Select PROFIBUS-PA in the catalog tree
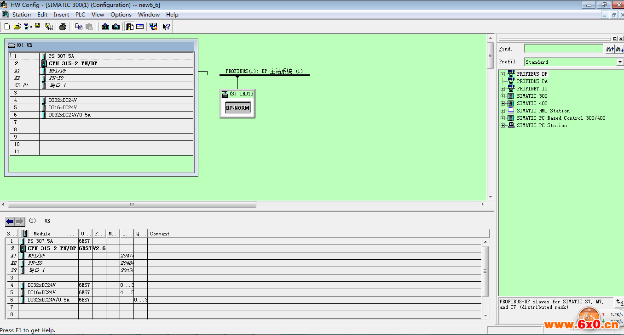624x335 pixels. coord(532,81)
